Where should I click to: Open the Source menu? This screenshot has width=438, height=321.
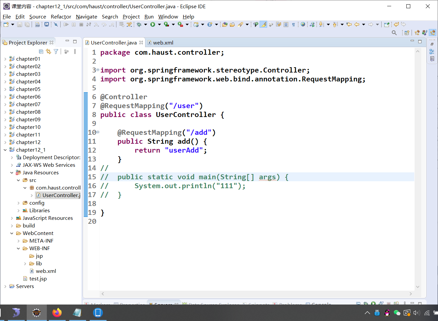(38, 16)
